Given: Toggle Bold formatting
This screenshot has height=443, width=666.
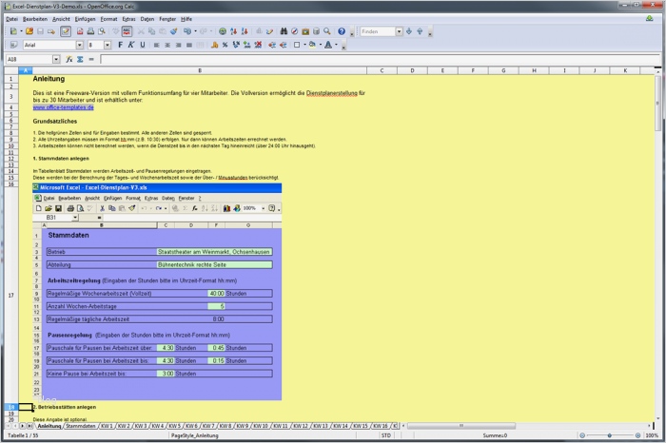Looking at the screenshot, I should (x=119, y=45).
